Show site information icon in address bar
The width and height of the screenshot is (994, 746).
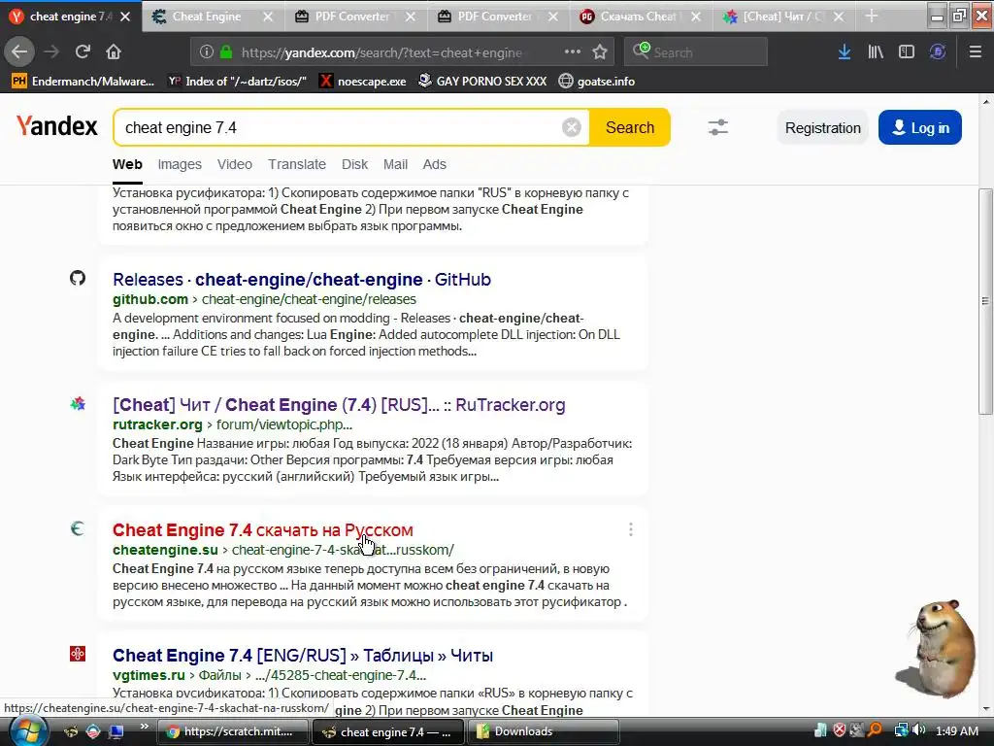tap(206, 52)
